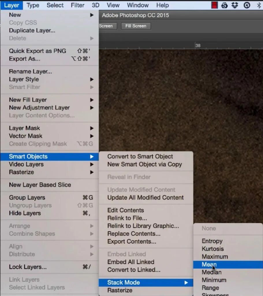Choose New Layer Based Slice

point(49,185)
